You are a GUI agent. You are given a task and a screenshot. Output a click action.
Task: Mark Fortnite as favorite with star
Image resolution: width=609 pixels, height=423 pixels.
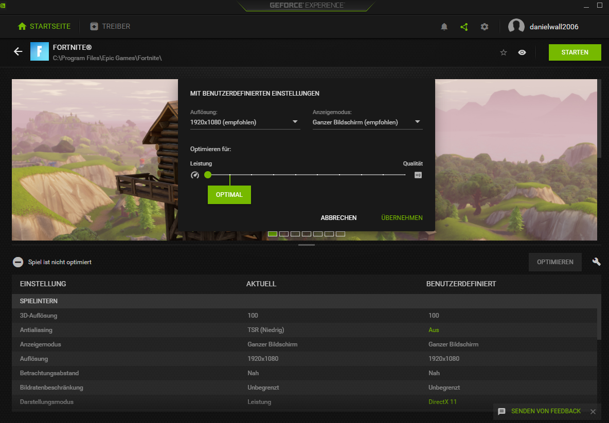(x=504, y=52)
